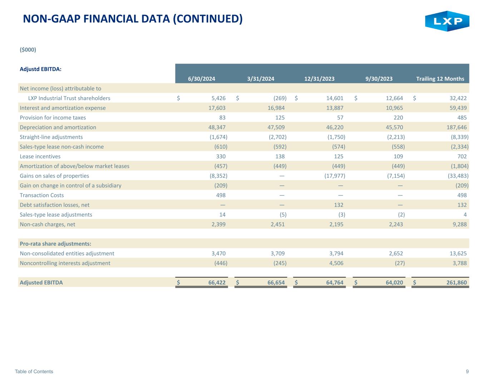Select the 3/31/2024 column header
The height and width of the screenshot is (377, 488).
(261, 79)
